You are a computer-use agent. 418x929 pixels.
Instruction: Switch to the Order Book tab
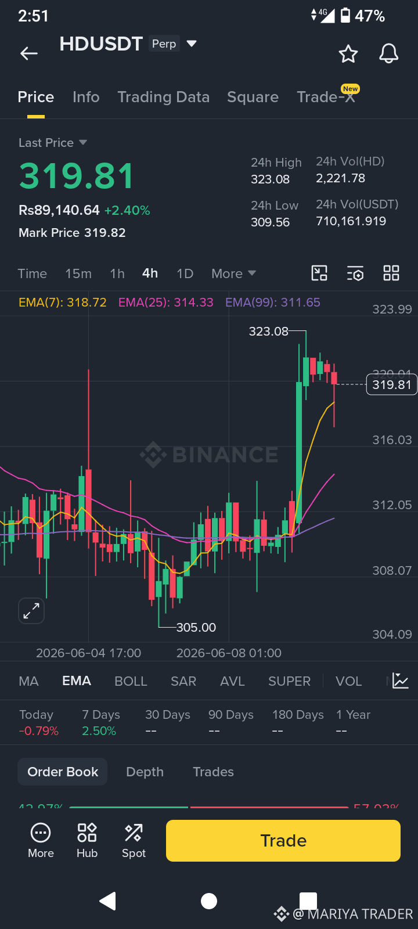point(63,772)
